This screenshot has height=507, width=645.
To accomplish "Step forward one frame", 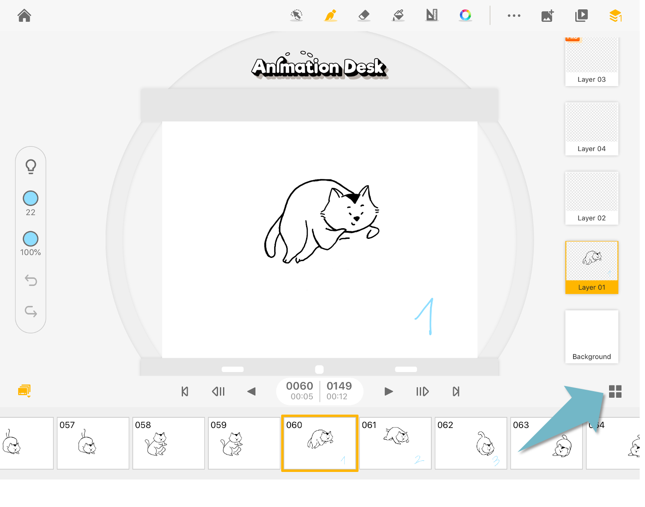I will 422,392.
